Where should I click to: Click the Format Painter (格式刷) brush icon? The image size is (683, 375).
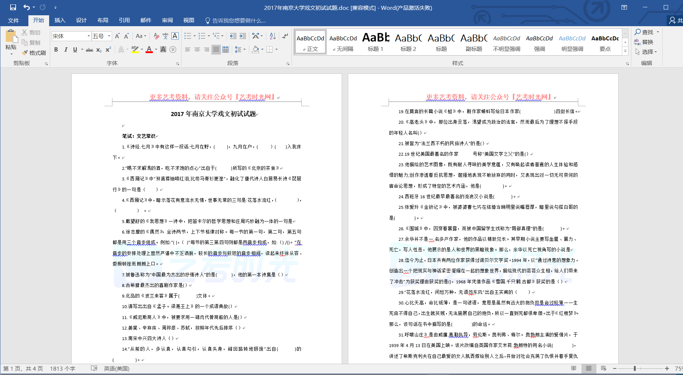click(x=25, y=53)
